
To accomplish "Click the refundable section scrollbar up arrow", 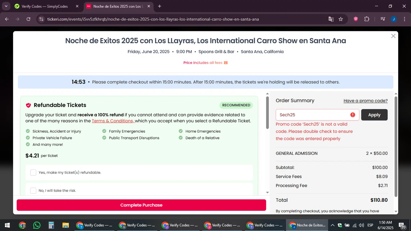I will click(x=267, y=94).
